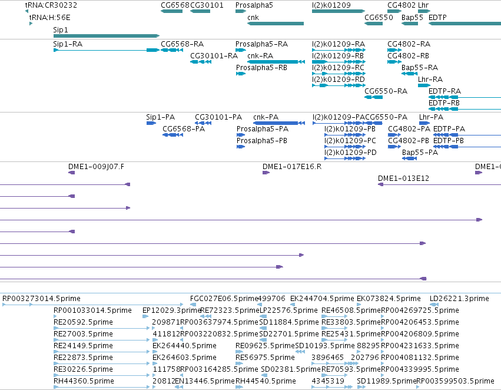This screenshot has height=390, width=501.
Task: Click the EDTP-PB protein label
Action: tap(448, 141)
